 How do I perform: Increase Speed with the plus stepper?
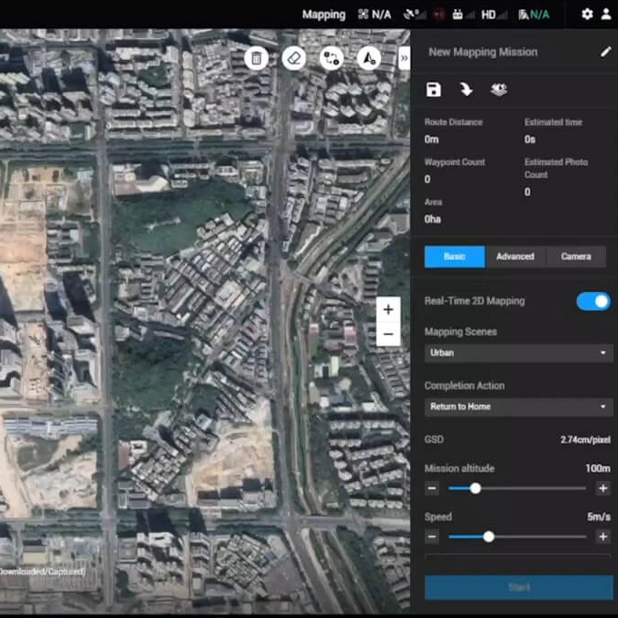click(x=603, y=537)
